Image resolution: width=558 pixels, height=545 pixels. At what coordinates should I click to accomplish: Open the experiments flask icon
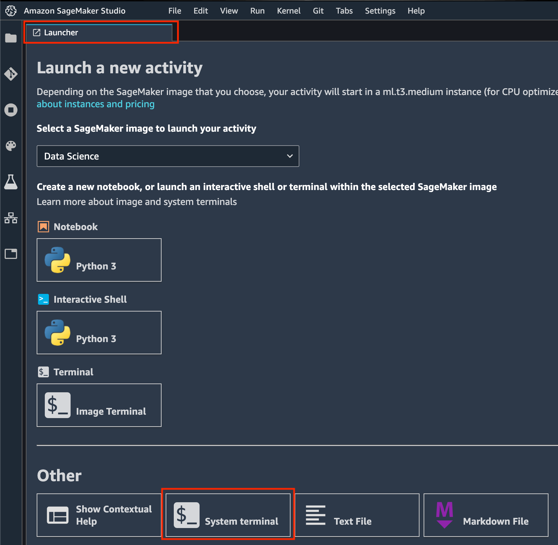tap(11, 182)
